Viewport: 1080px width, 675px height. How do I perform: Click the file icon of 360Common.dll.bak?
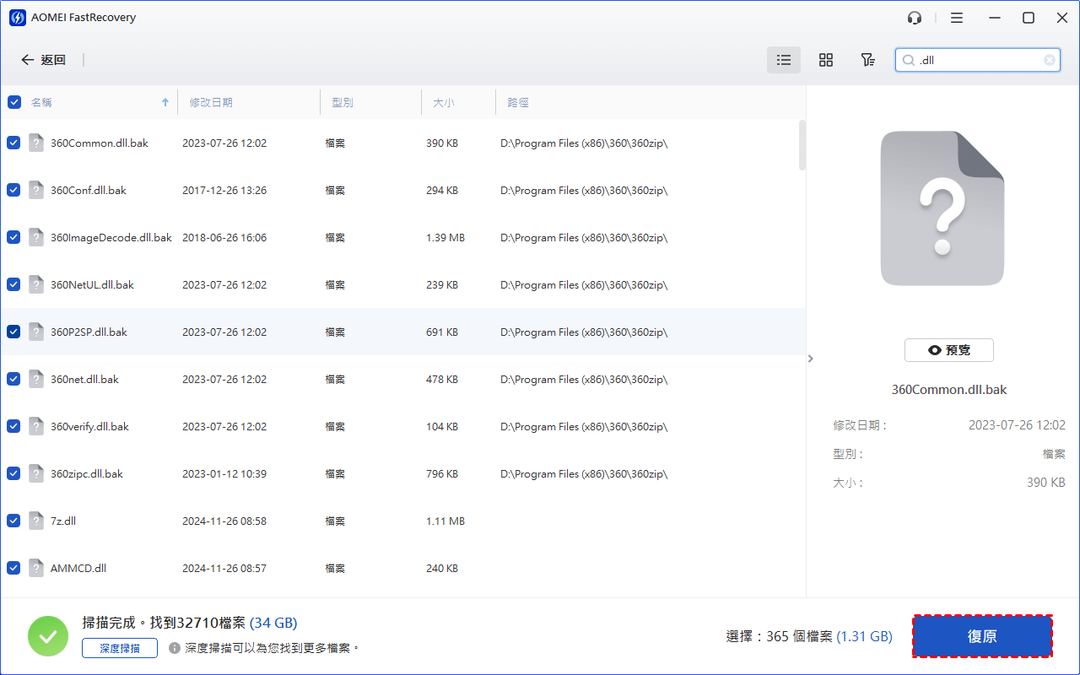point(35,143)
